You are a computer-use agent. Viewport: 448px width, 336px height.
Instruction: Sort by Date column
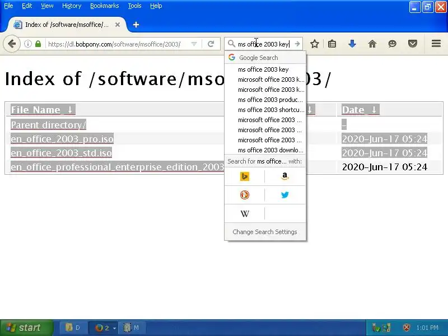[360, 109]
